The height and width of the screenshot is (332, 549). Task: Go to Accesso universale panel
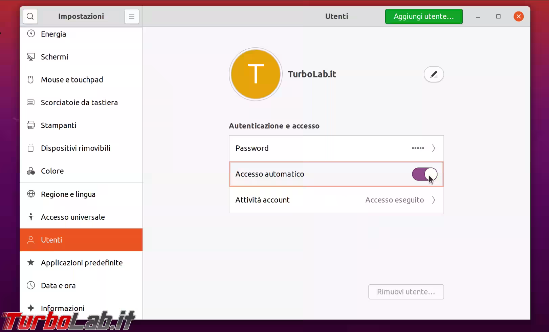click(x=73, y=217)
